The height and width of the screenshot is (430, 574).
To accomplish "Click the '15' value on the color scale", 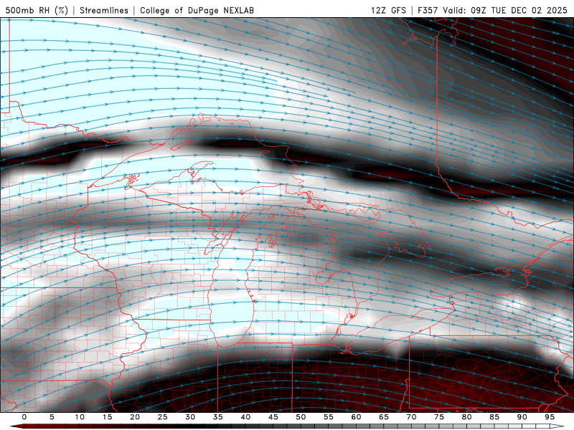I will click(107, 417).
